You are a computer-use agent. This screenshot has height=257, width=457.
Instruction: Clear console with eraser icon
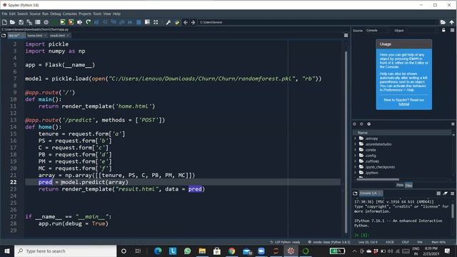tap(446, 193)
